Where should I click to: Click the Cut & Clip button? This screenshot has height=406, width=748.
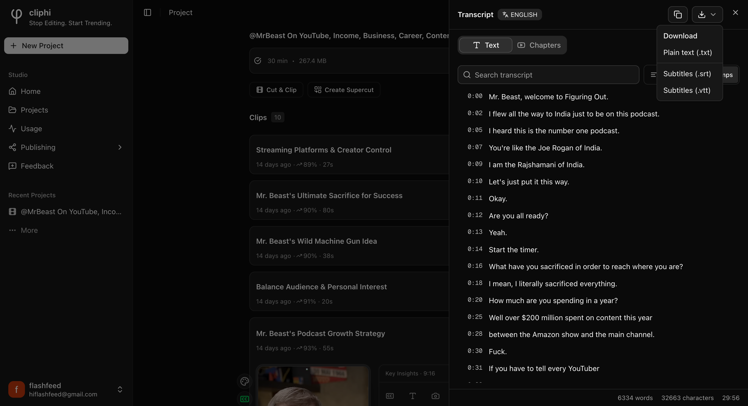[276, 90]
